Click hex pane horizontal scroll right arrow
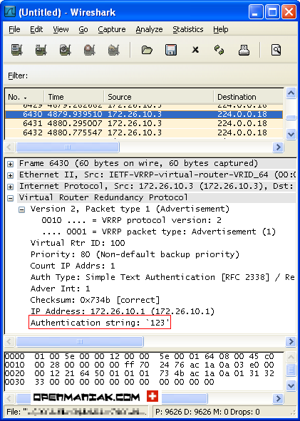The height and width of the screenshot is (421, 300). click(x=278, y=398)
